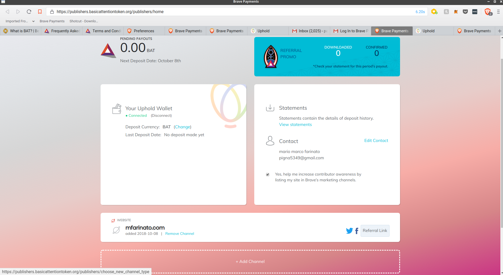The height and width of the screenshot is (275, 503).
Task: Click the mfarinato.com channel title
Action: tap(145, 228)
